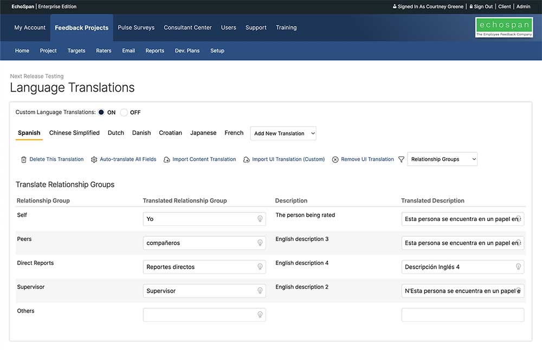Click the gear icon beside Auto-translate All Fields

94,159
